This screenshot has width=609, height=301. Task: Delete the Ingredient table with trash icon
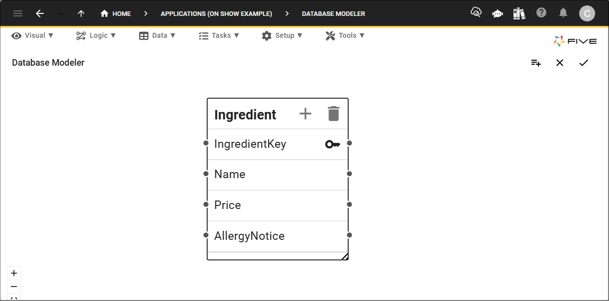tap(333, 113)
